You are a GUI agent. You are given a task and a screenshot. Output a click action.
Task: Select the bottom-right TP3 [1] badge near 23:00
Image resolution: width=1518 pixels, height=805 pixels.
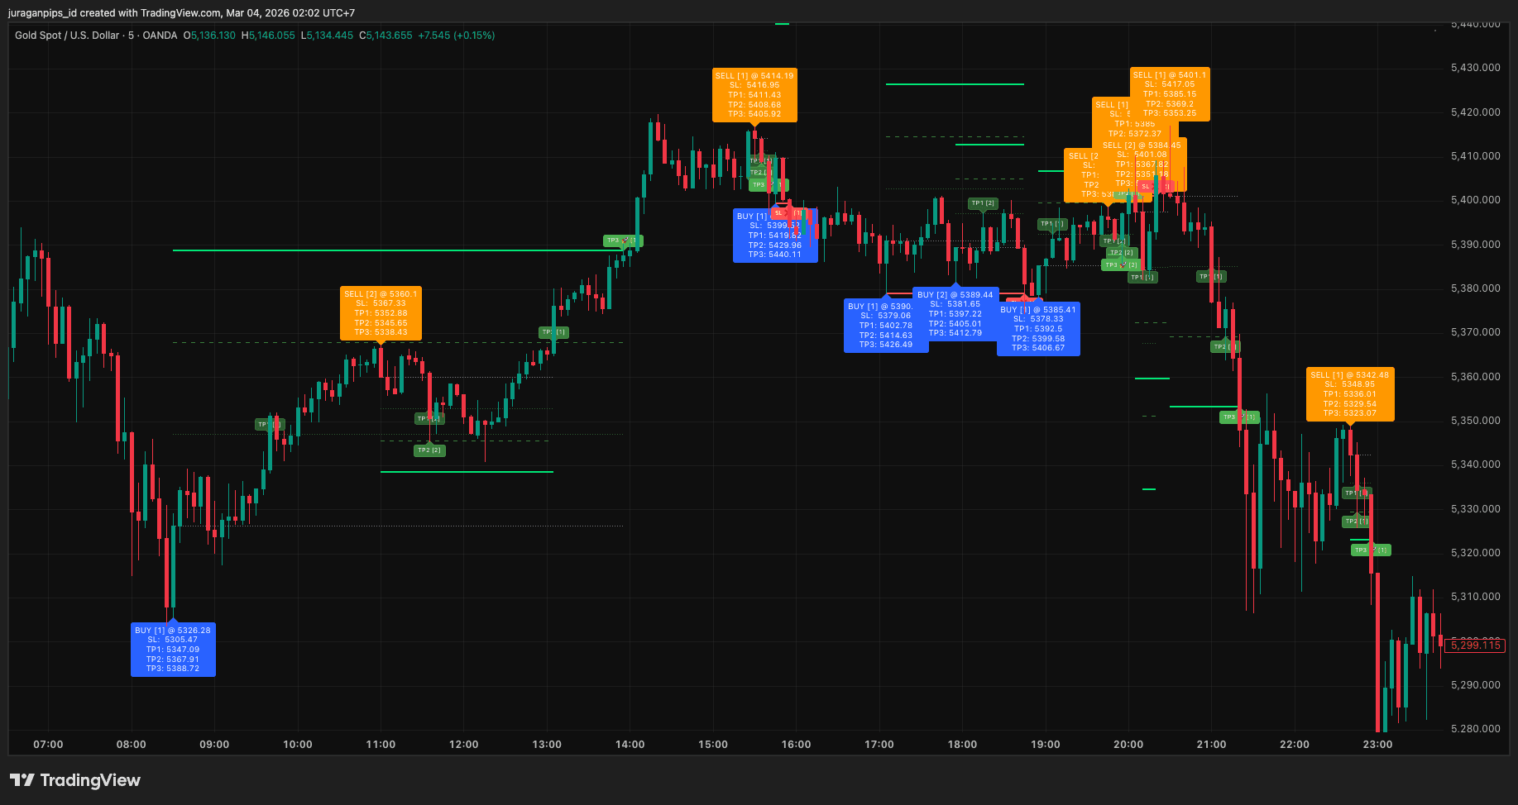click(x=1371, y=550)
